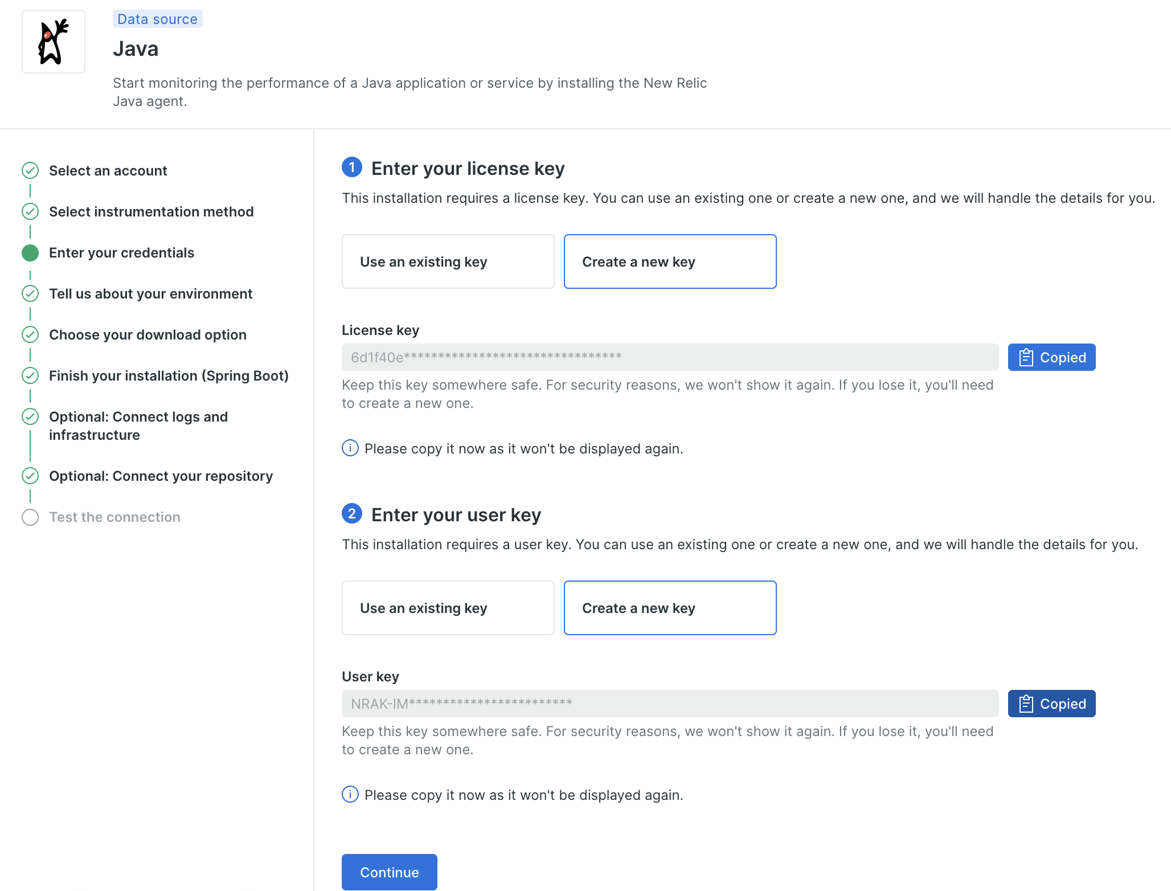Select Create a new key for user key
Screen dimensions: 1171x891
click(670, 608)
